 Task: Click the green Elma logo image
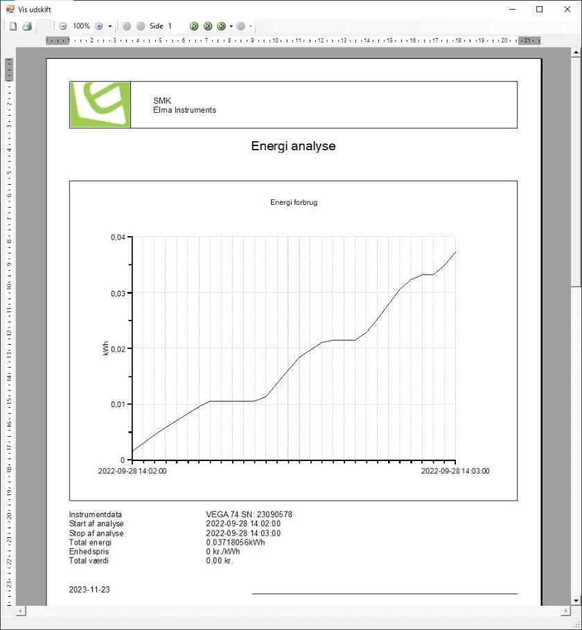(x=100, y=105)
